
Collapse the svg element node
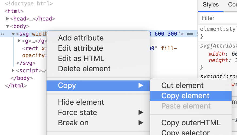(x=13, y=34)
